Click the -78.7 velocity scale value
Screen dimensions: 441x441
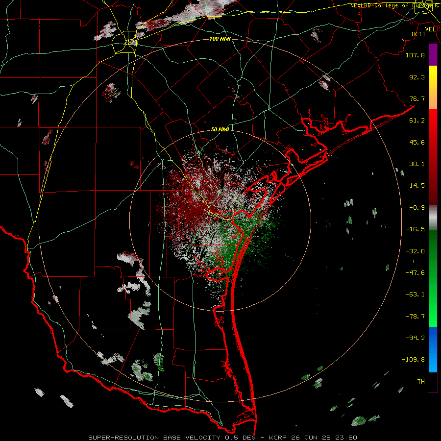click(x=415, y=317)
